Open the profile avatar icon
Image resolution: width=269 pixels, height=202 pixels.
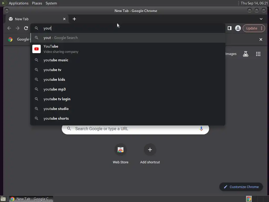pyautogui.click(x=238, y=28)
